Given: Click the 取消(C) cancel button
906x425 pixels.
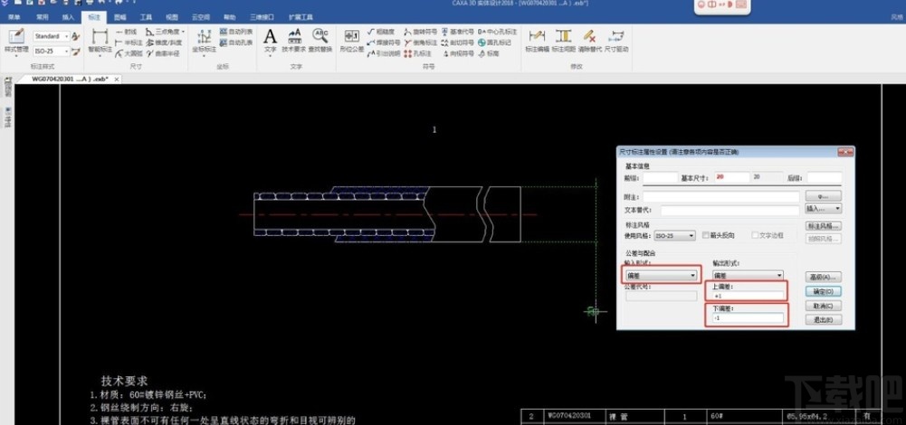Looking at the screenshot, I should 823,306.
